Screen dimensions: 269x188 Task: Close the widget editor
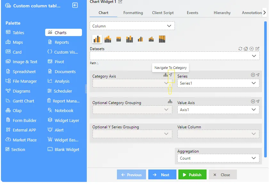click(223, 175)
